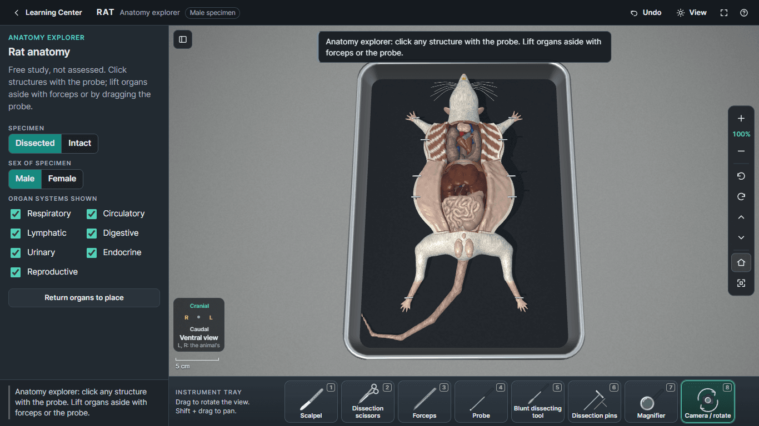Activate the Magnifier tool
759x426 pixels.
point(651,402)
